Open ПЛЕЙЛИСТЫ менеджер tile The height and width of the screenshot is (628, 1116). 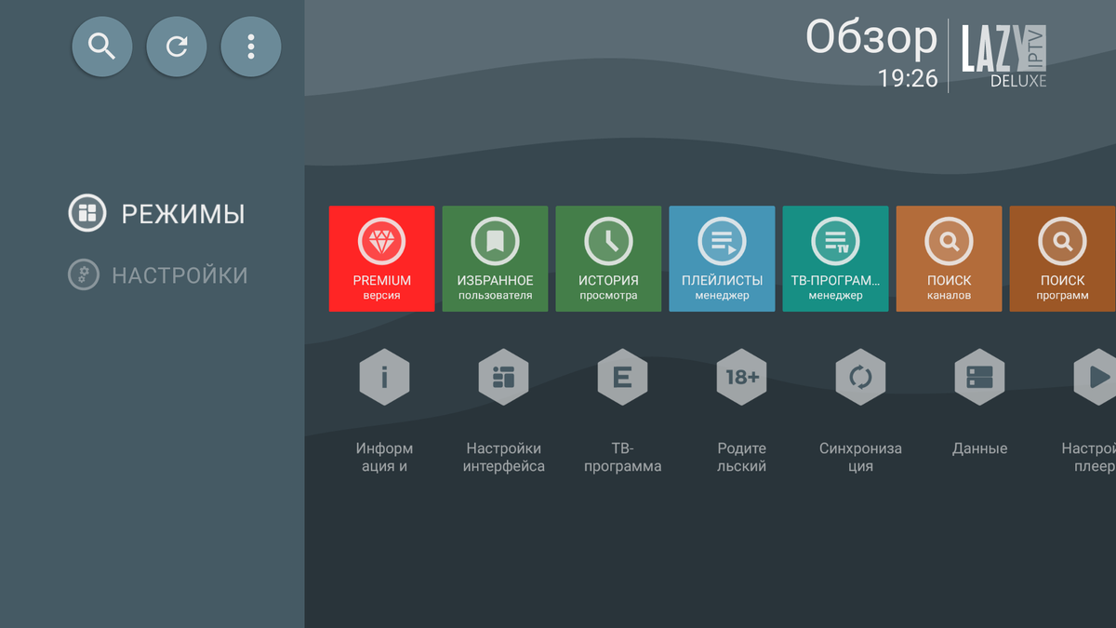pyautogui.click(x=722, y=259)
